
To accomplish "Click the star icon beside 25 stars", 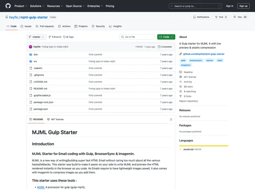I will [181, 86].
